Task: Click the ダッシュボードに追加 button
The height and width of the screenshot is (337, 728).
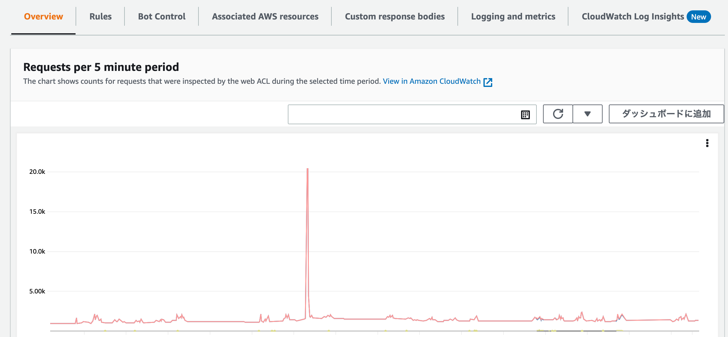Action: [666, 114]
